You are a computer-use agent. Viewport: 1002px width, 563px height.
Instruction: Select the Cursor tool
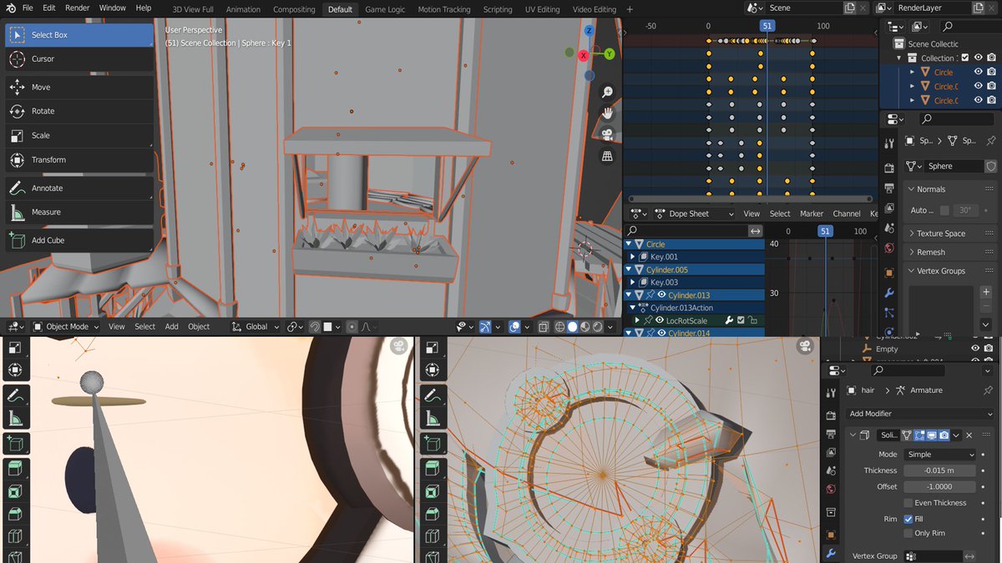coord(79,59)
